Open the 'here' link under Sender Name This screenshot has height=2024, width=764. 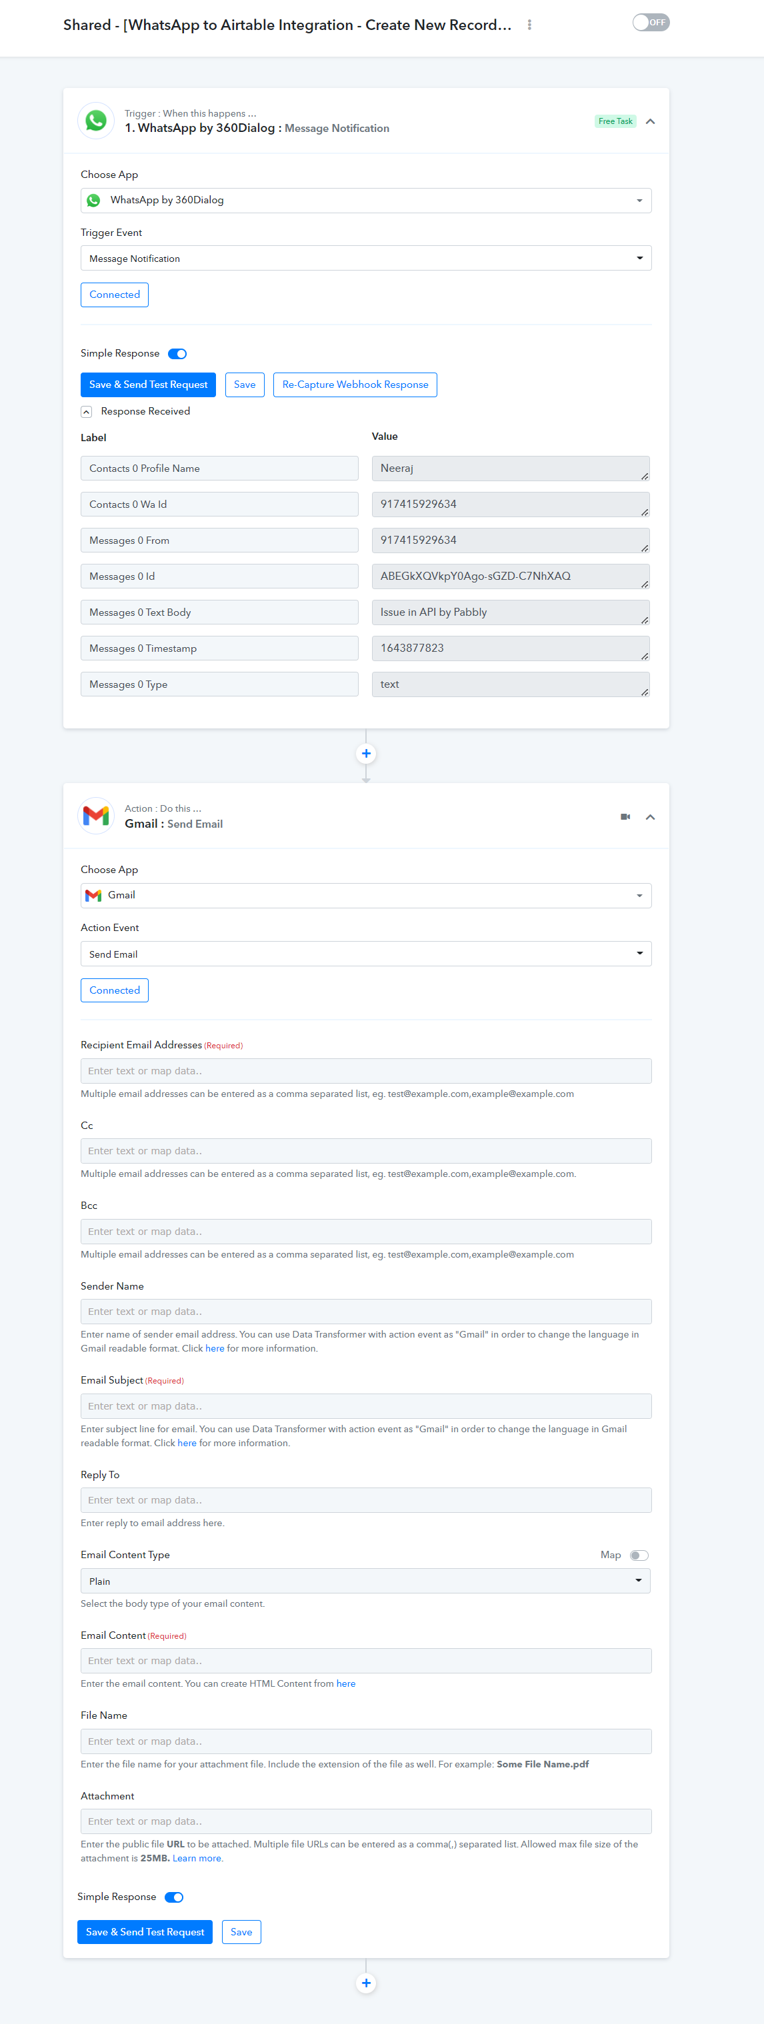[215, 1348]
